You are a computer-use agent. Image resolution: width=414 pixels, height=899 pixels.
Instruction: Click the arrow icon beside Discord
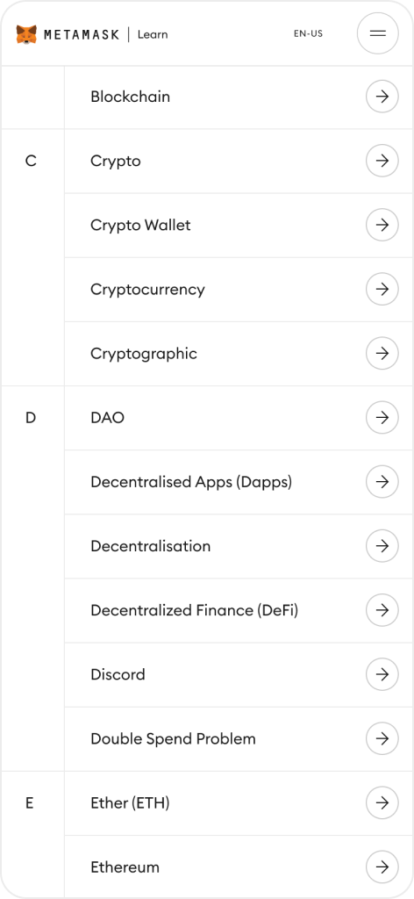[382, 675]
